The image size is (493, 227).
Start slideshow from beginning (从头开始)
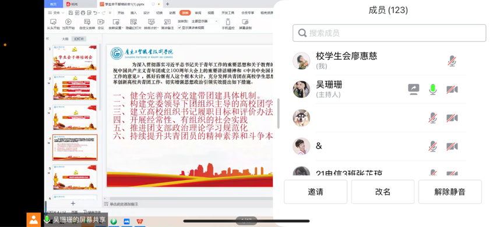(x=53, y=24)
